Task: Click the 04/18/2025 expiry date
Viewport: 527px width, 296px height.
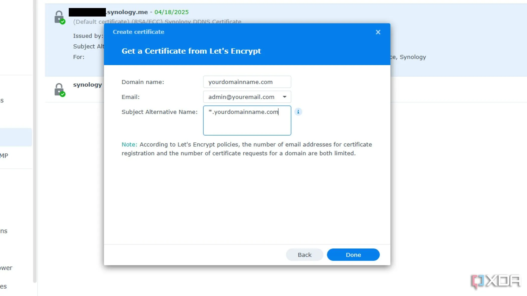Action: pyautogui.click(x=171, y=12)
